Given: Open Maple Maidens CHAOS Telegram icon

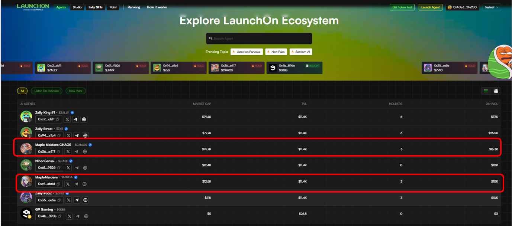Looking at the screenshot, I should [76, 151].
